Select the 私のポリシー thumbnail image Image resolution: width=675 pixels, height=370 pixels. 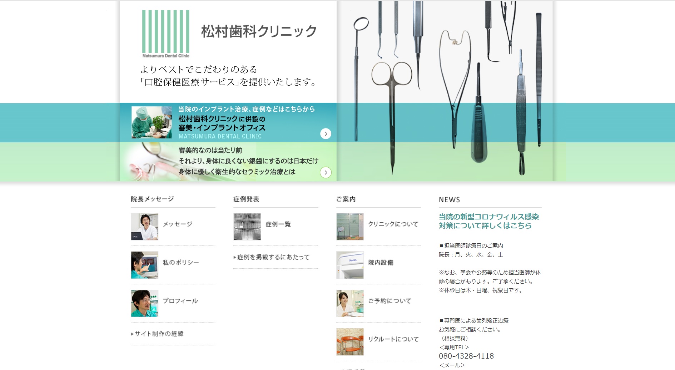pos(144,265)
